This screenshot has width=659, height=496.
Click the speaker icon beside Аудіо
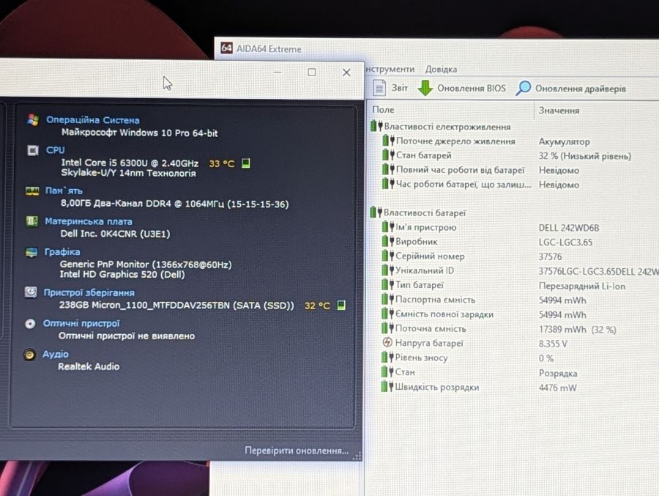click(x=29, y=355)
